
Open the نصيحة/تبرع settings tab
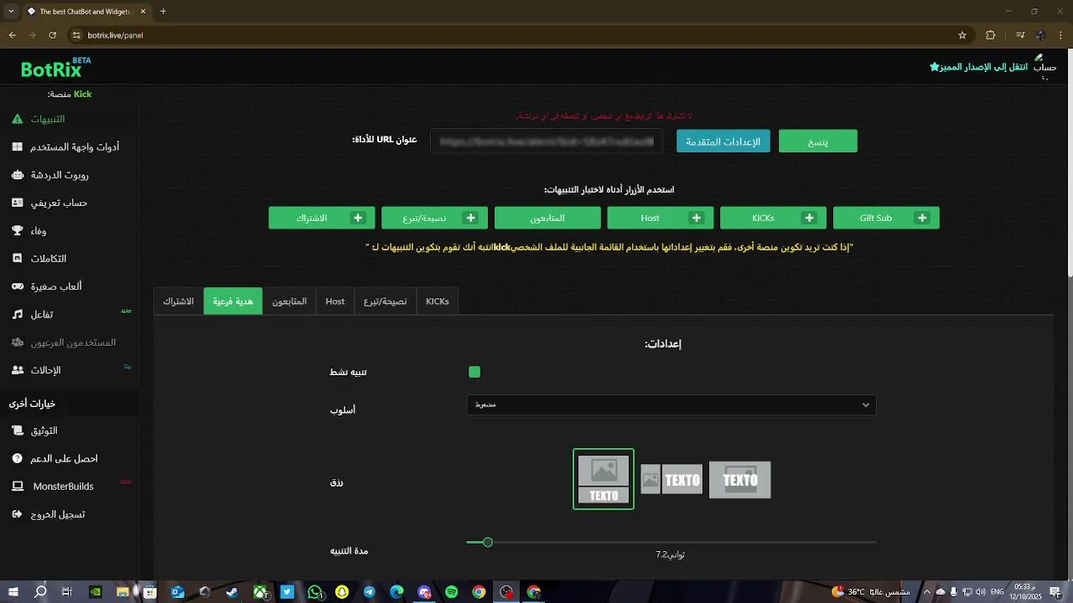(x=386, y=301)
